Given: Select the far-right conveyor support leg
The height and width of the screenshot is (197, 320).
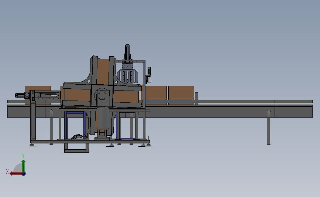Looking at the screenshot, I should coord(269,128).
